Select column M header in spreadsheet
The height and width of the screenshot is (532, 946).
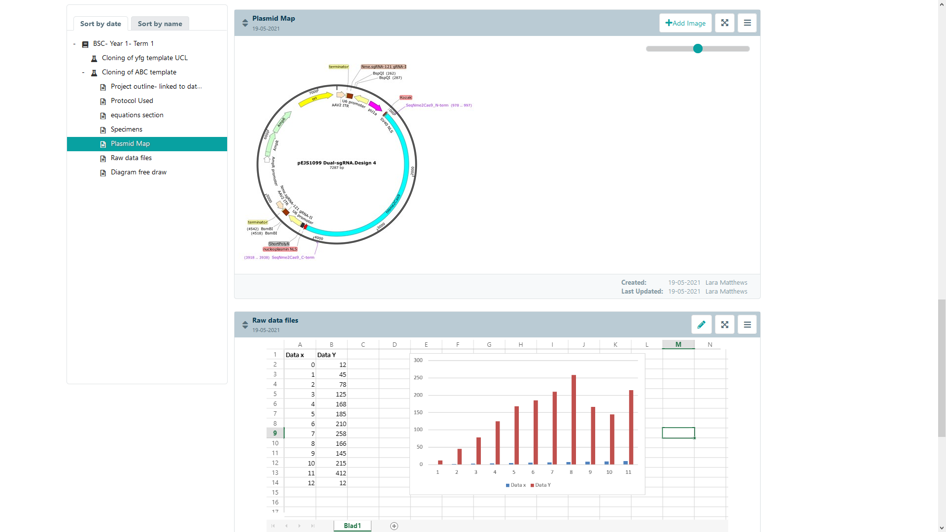click(x=678, y=345)
